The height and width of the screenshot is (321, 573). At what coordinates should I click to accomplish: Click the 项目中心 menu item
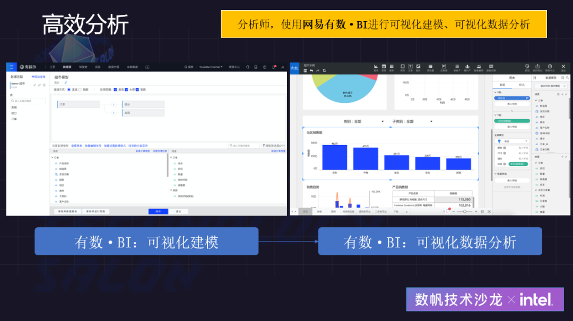235,67
